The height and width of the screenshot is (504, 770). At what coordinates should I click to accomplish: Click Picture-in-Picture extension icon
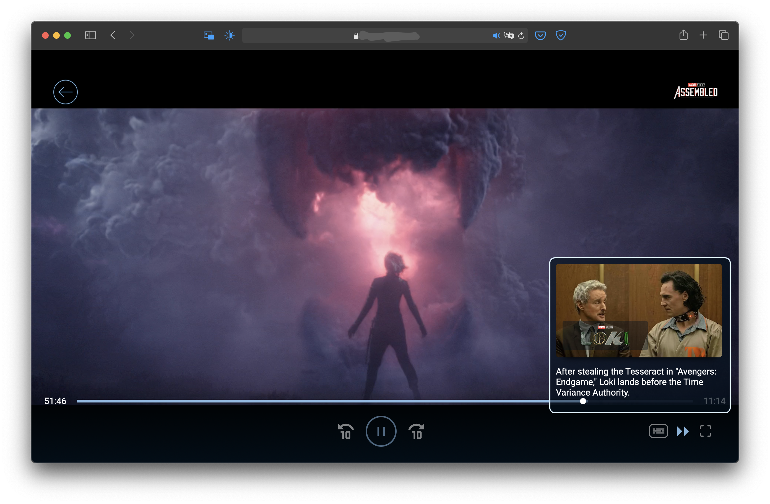pos(209,35)
